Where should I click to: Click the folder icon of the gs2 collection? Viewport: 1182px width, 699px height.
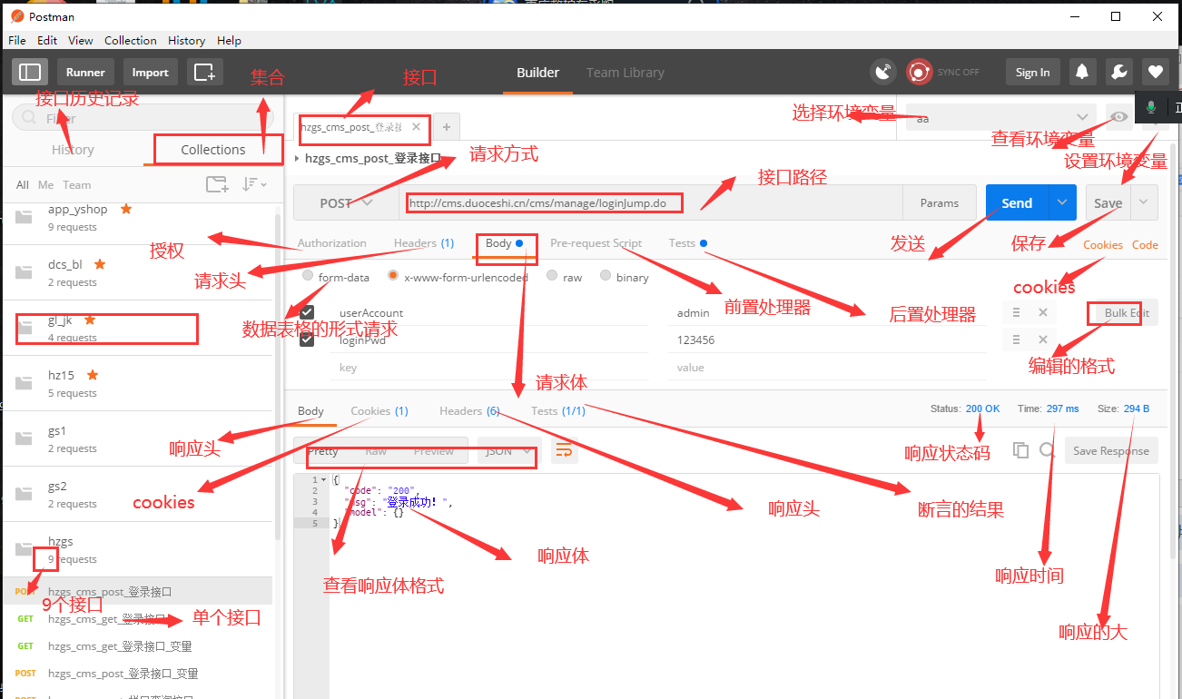25,494
